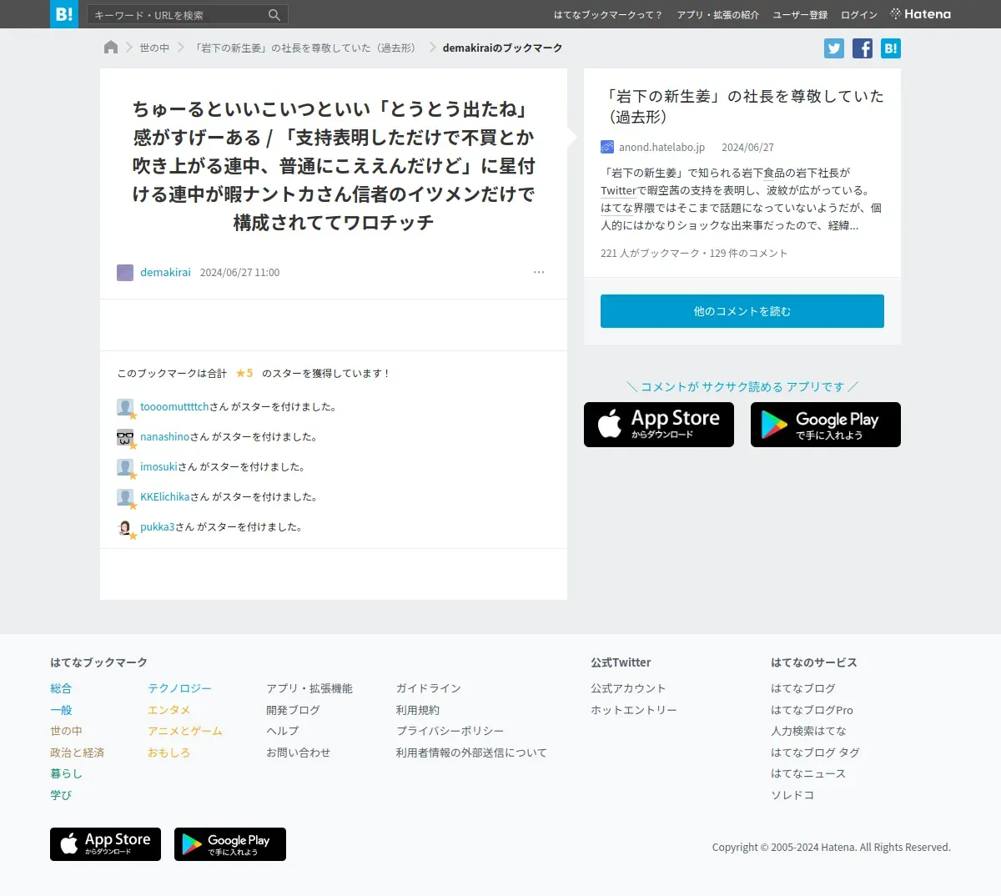This screenshot has width=1001, height=896.
Task: Open 人力検索はてな service link
Action: coord(808,731)
